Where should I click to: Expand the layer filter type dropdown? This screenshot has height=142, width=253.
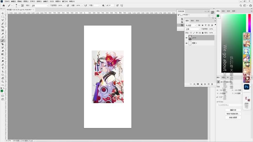click(191, 25)
